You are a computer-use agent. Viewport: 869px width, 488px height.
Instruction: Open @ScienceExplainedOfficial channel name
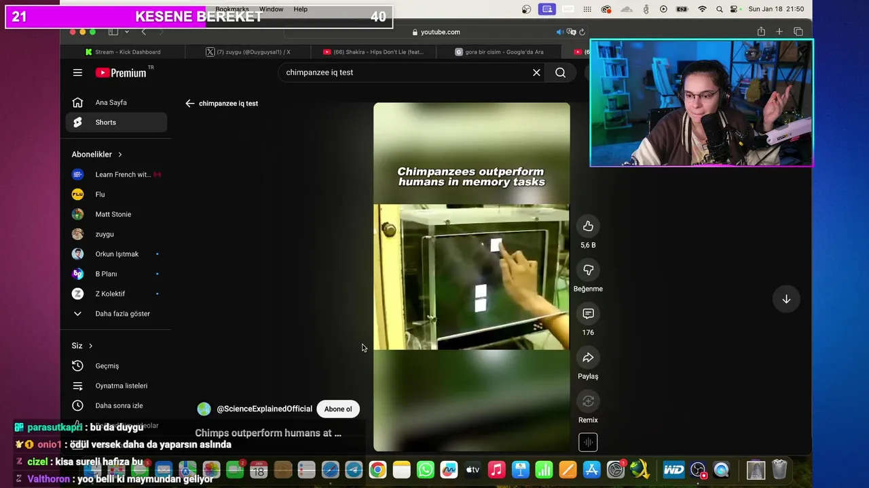pyautogui.click(x=264, y=409)
